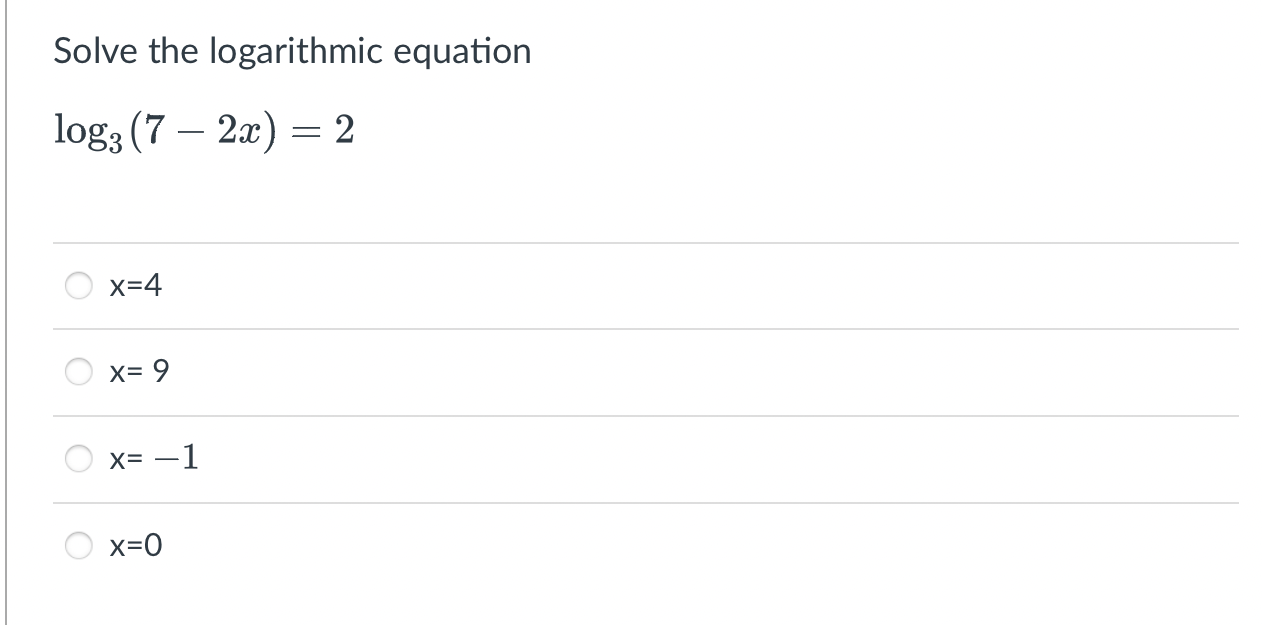The width and height of the screenshot is (1262, 625).
Task: Choose the answer option x=4
Action: coord(135,286)
